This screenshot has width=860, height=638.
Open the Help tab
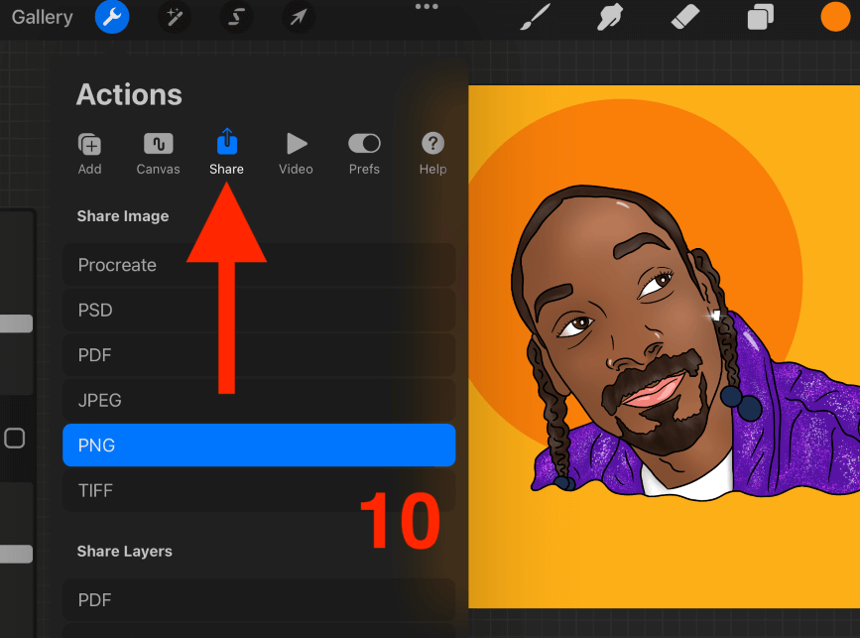432,154
